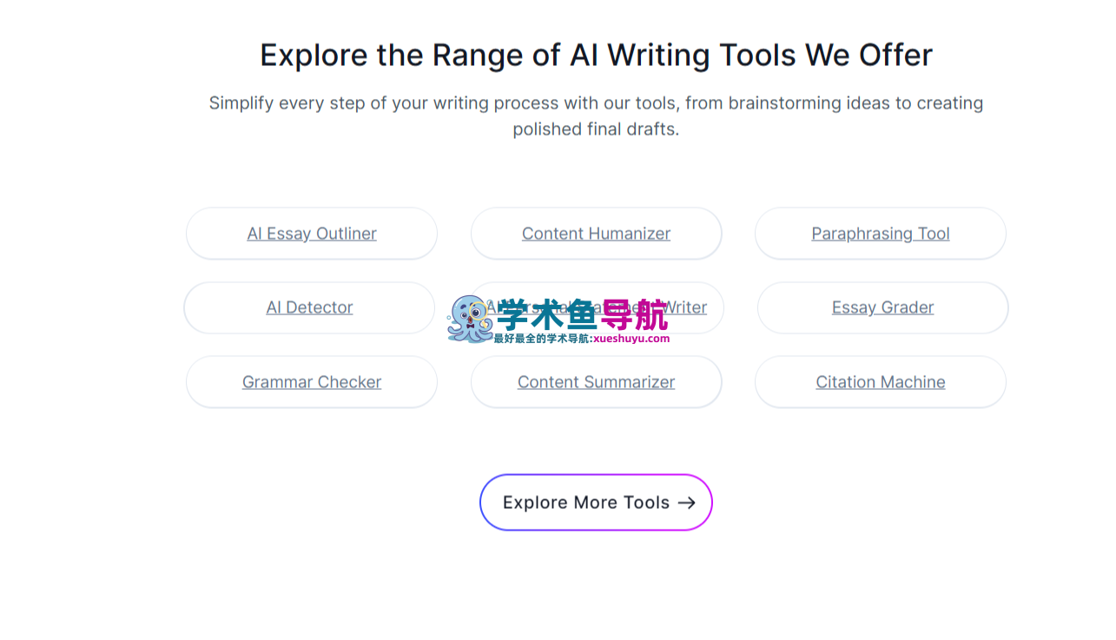The width and height of the screenshot is (1116, 640).
Task: Click the arrow icon inside Explore More Tools
Action: point(686,502)
